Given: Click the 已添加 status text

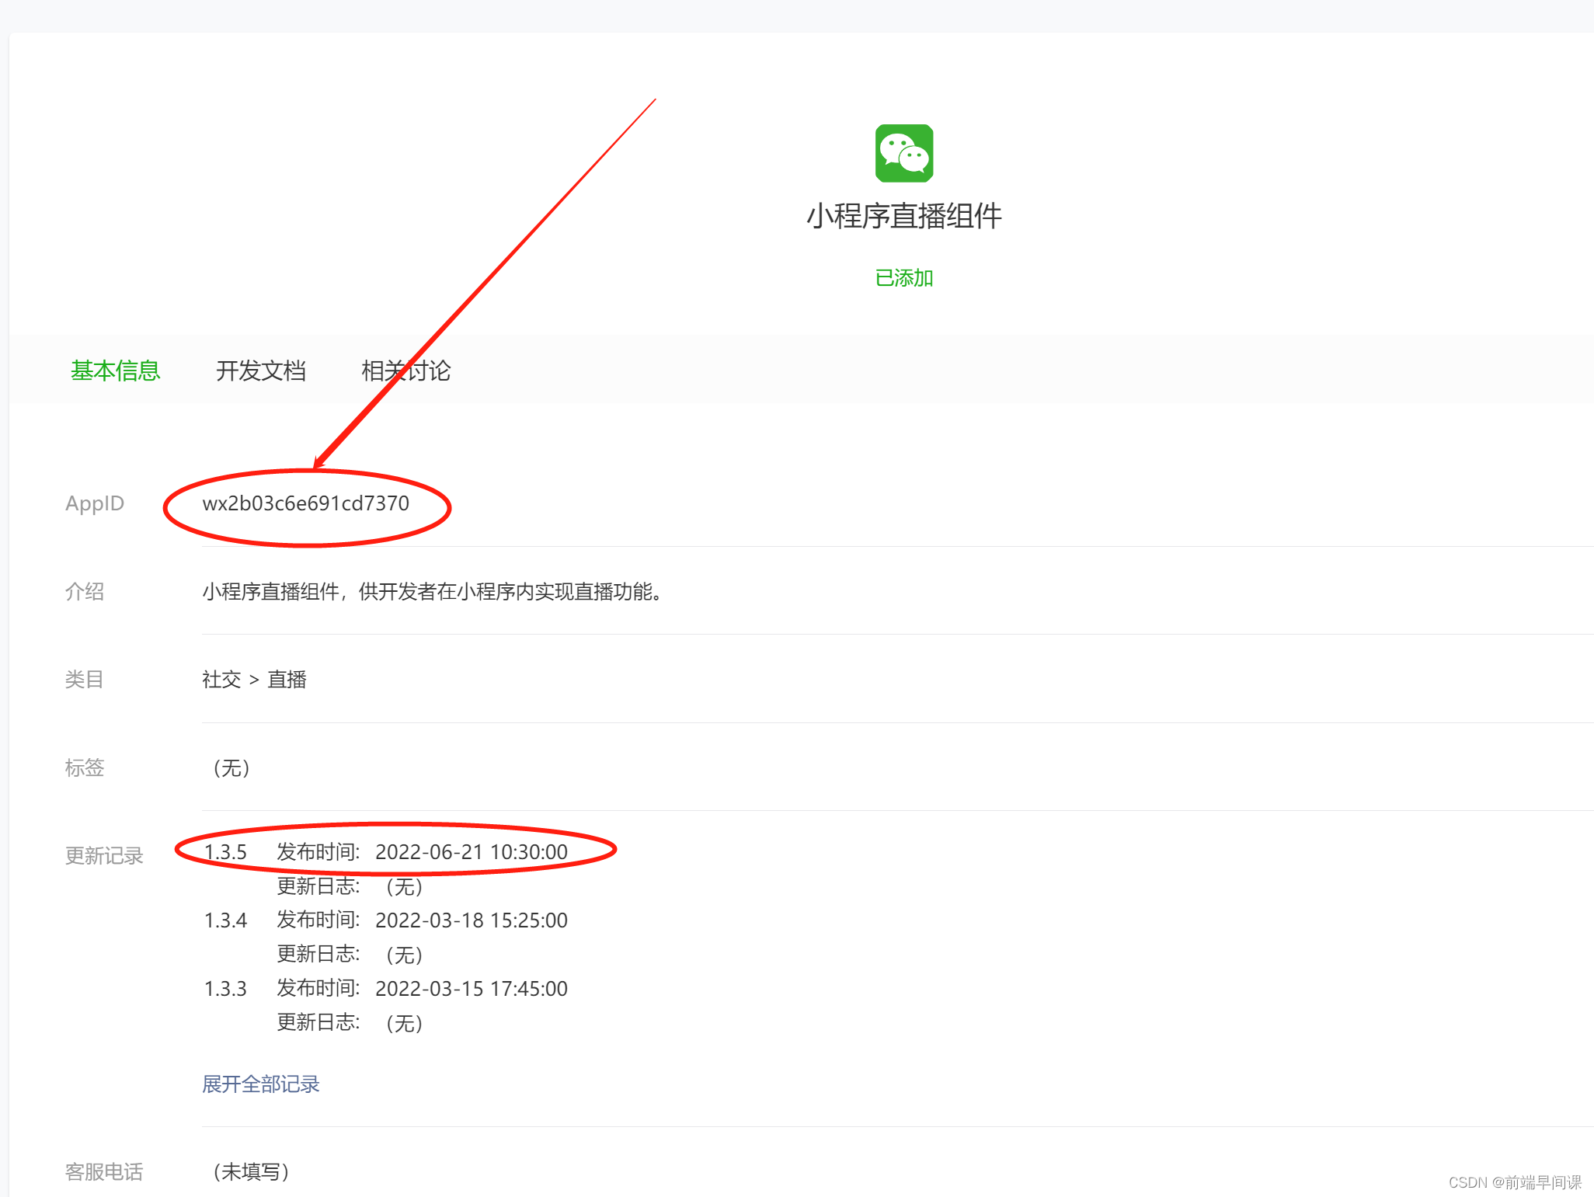Looking at the screenshot, I should [x=903, y=278].
